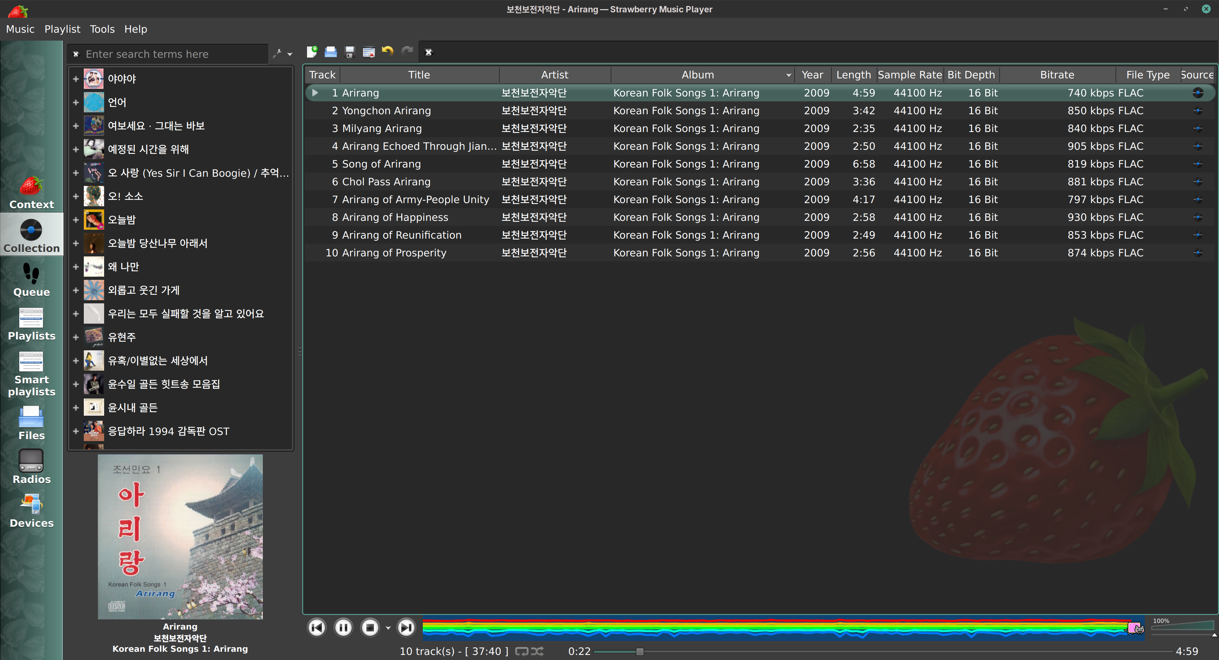Expand the 야야야 album
This screenshot has width=1219, height=660.
76,79
